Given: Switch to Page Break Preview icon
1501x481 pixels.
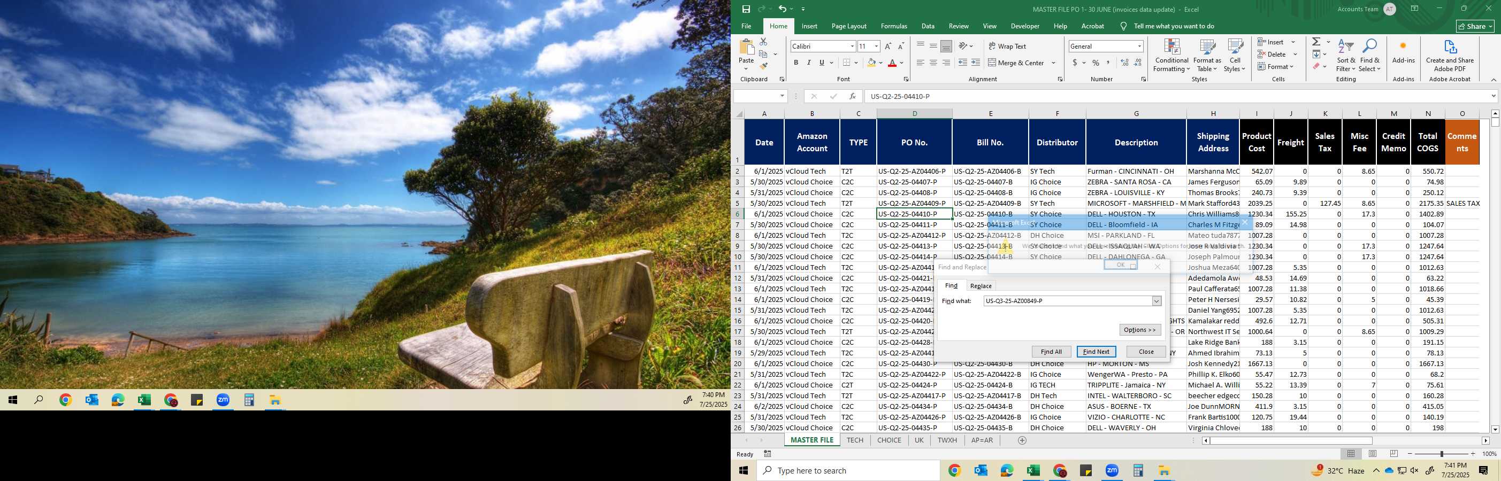Looking at the screenshot, I should (1394, 454).
